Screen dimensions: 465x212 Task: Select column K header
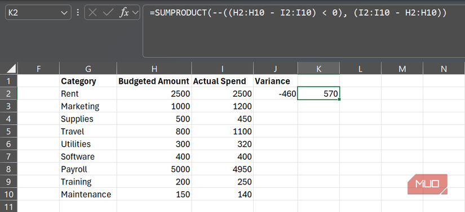(x=319, y=69)
